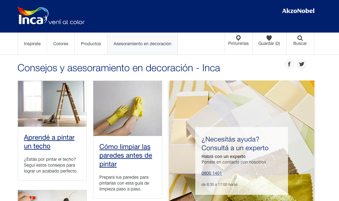Click the 'Prepará tus paredes' description text

(x=124, y=183)
